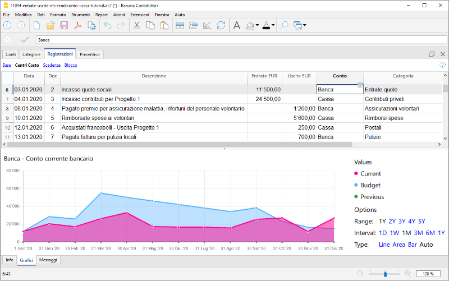Open the text color dropdown arrow
449x281 pixels.
click(273, 25)
